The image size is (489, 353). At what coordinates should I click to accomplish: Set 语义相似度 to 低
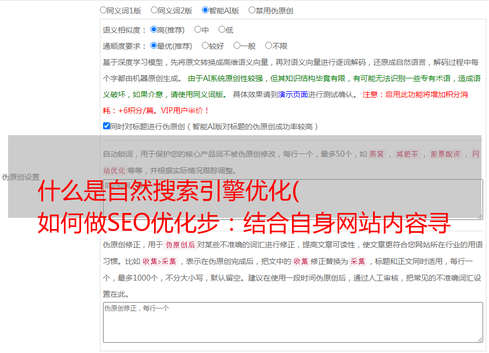click(222, 30)
